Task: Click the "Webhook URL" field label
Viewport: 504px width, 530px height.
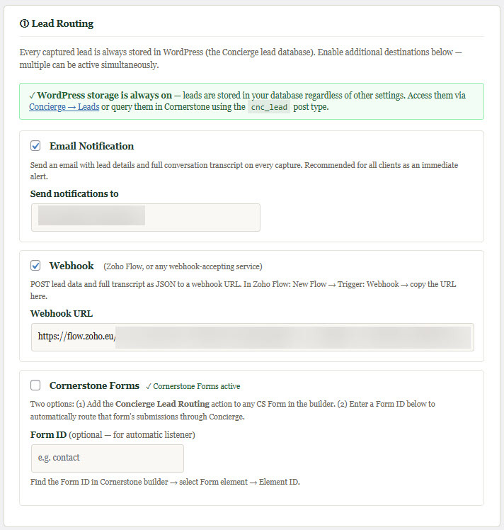Action: click(x=62, y=313)
